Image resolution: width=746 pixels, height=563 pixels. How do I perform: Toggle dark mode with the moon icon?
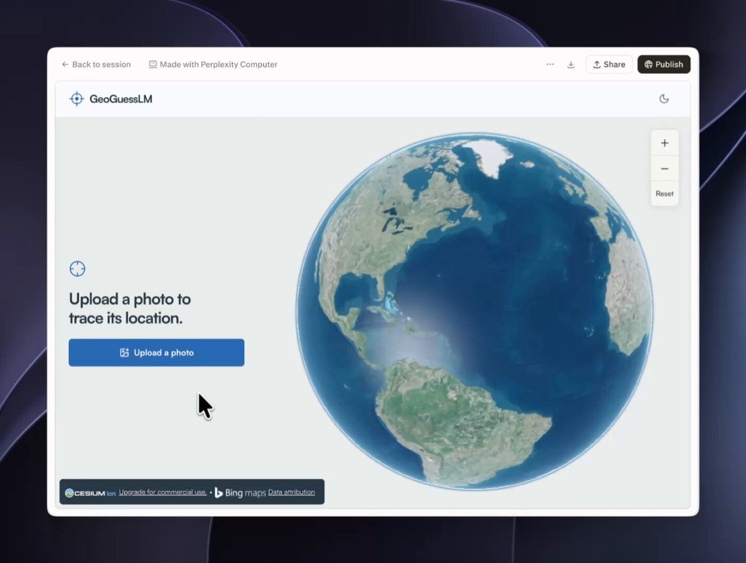point(664,99)
